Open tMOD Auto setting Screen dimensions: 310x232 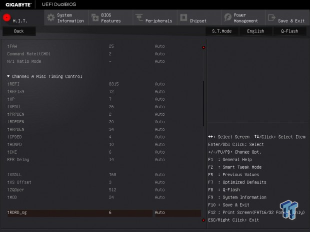pos(159,197)
